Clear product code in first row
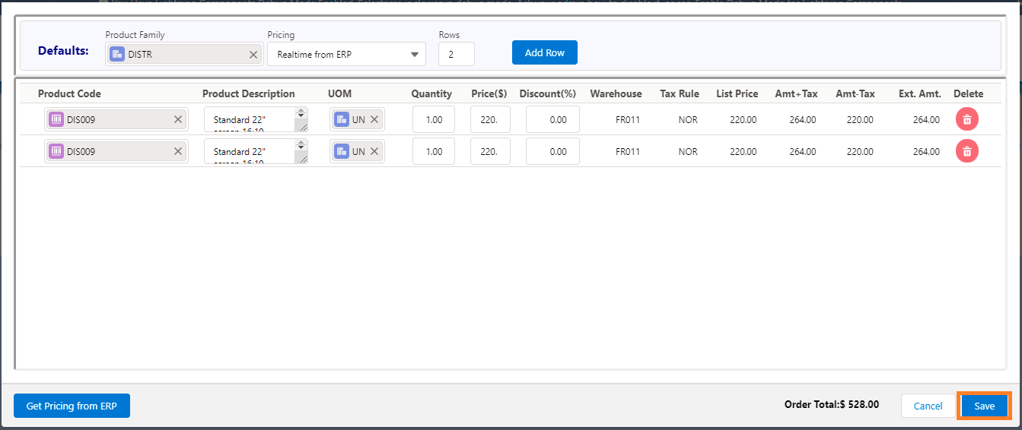This screenshot has height=430, width=1022. [178, 119]
